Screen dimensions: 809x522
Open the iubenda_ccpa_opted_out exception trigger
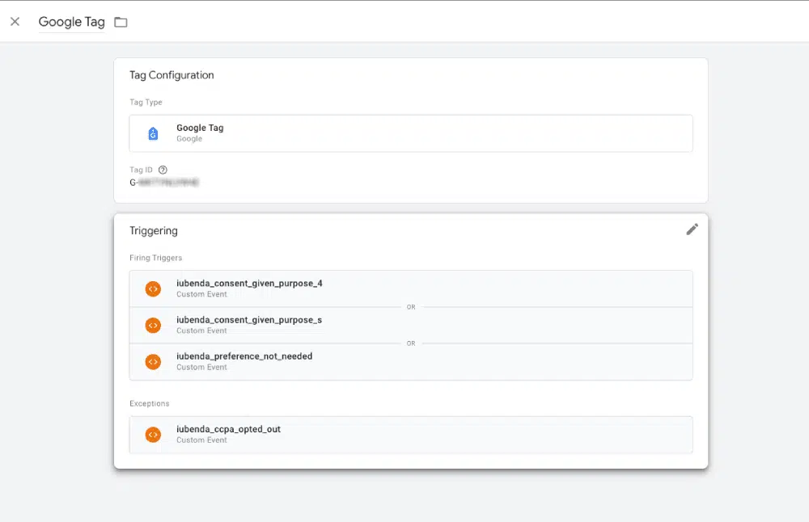pos(411,435)
